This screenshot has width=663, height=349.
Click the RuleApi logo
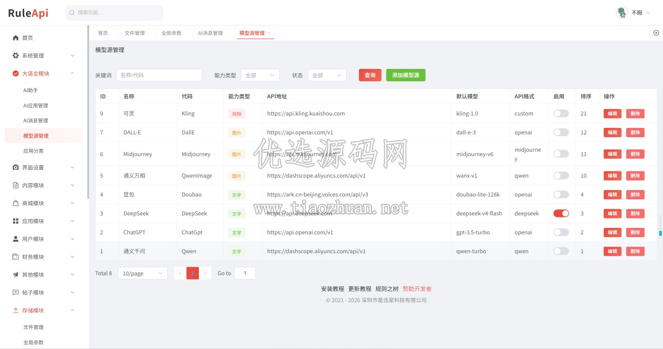click(28, 13)
